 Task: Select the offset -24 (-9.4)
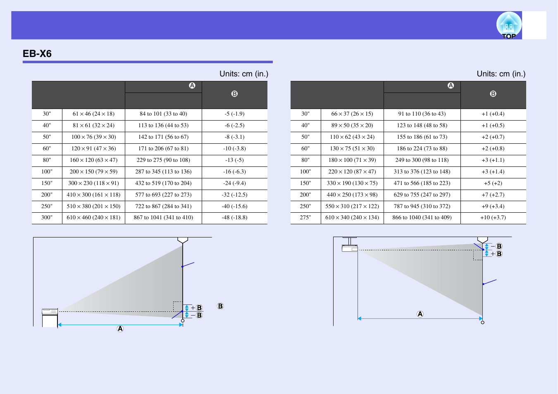pyautogui.click(x=234, y=183)
